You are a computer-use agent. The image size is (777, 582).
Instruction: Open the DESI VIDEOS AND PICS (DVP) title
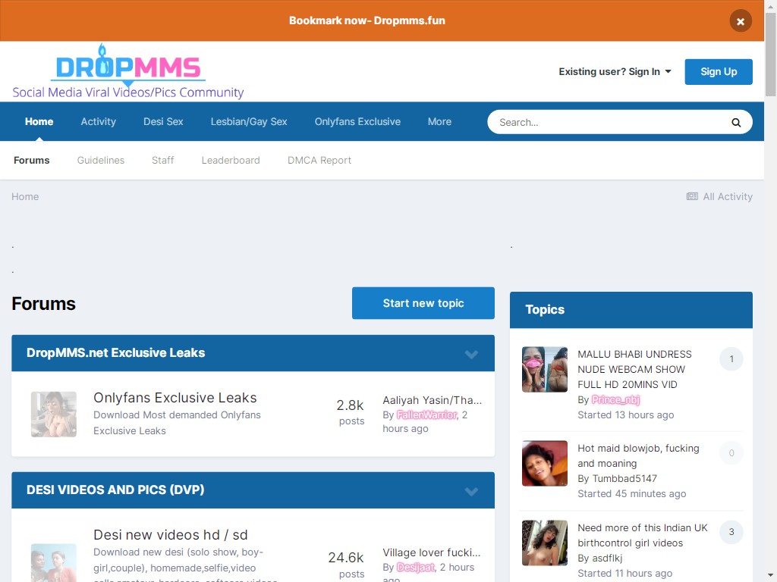(x=115, y=490)
